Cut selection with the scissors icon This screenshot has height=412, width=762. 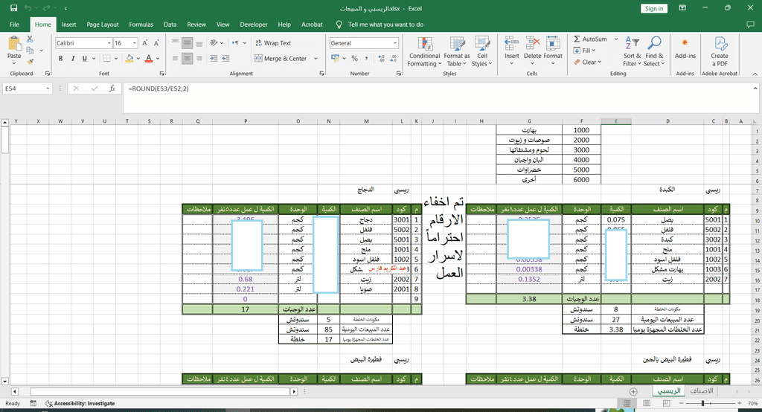pos(30,39)
